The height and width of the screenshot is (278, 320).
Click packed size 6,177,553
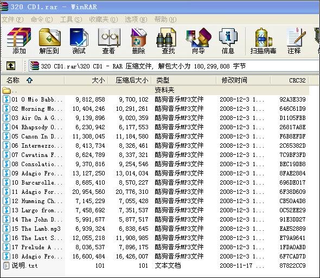[x=133, y=127]
